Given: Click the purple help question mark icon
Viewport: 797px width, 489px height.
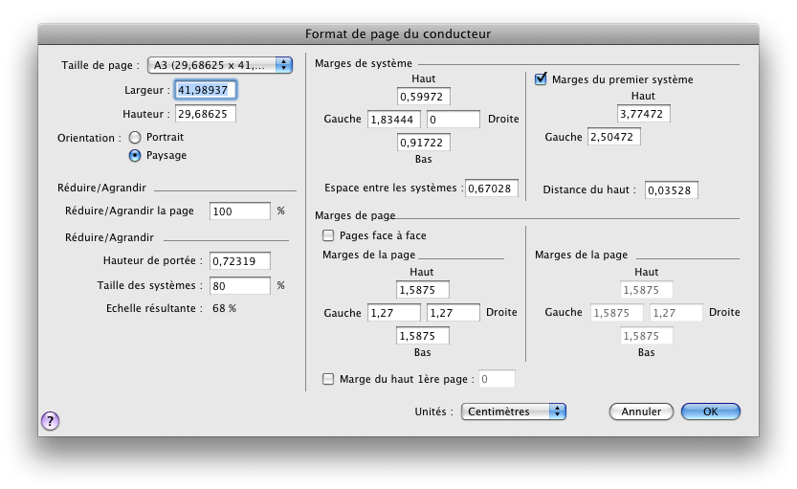Looking at the screenshot, I should [x=51, y=420].
